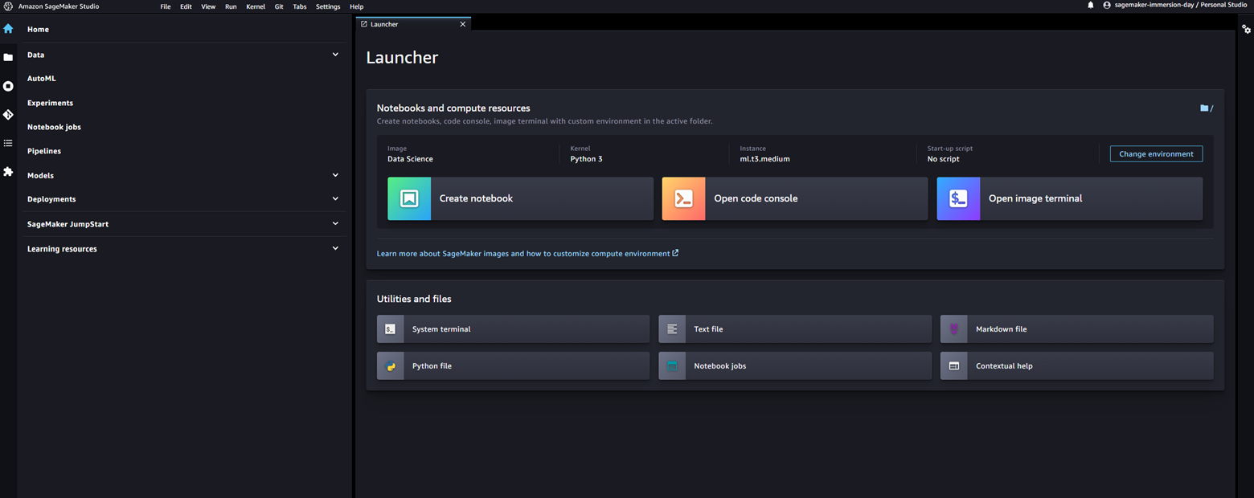The image size is (1254, 498).
Task: Expand the Data section chevron
Action: pyautogui.click(x=335, y=55)
